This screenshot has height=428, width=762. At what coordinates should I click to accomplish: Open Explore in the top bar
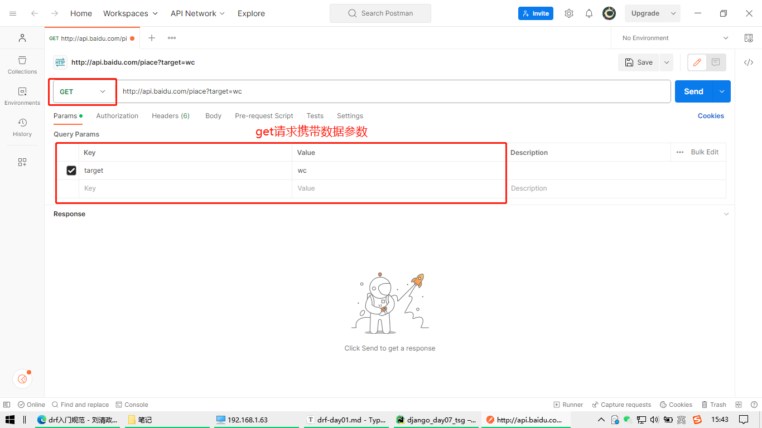[251, 13]
